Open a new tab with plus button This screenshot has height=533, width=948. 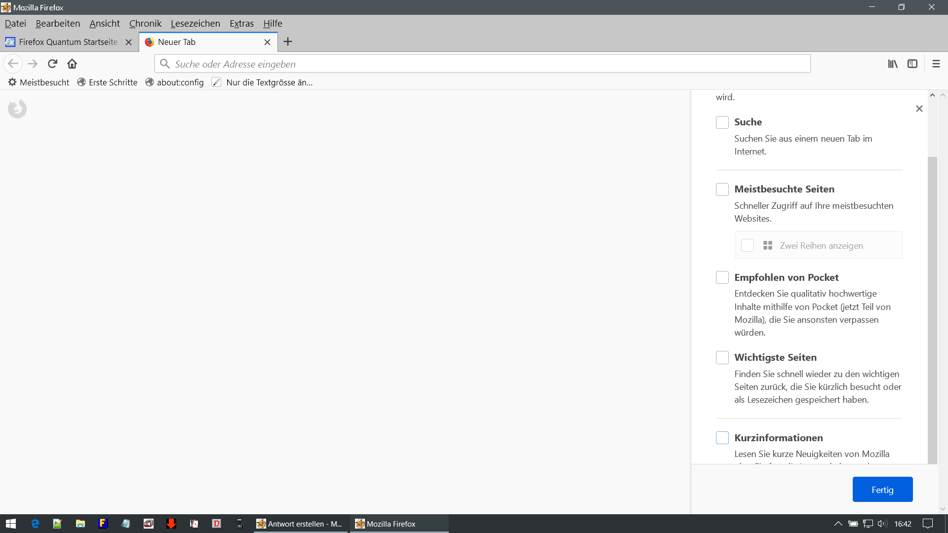pos(288,42)
